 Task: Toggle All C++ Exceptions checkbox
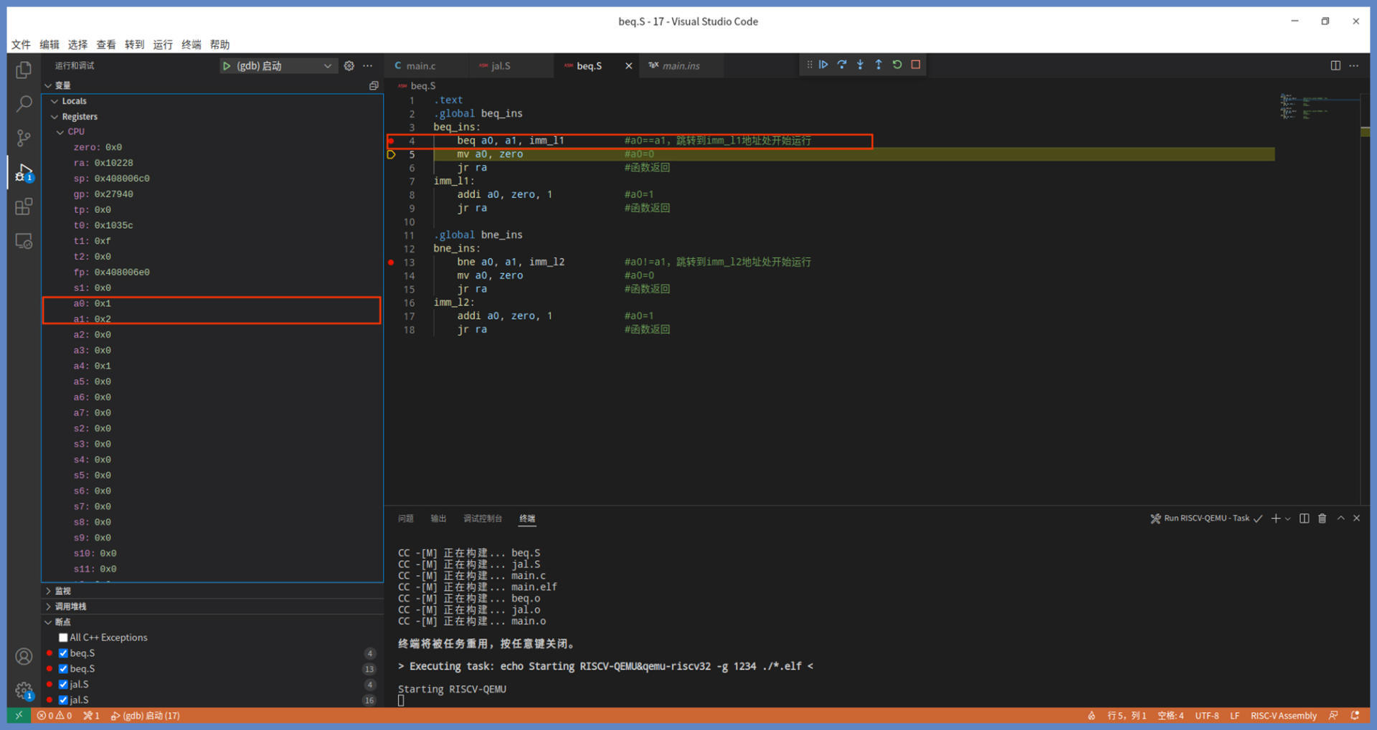coord(63,637)
